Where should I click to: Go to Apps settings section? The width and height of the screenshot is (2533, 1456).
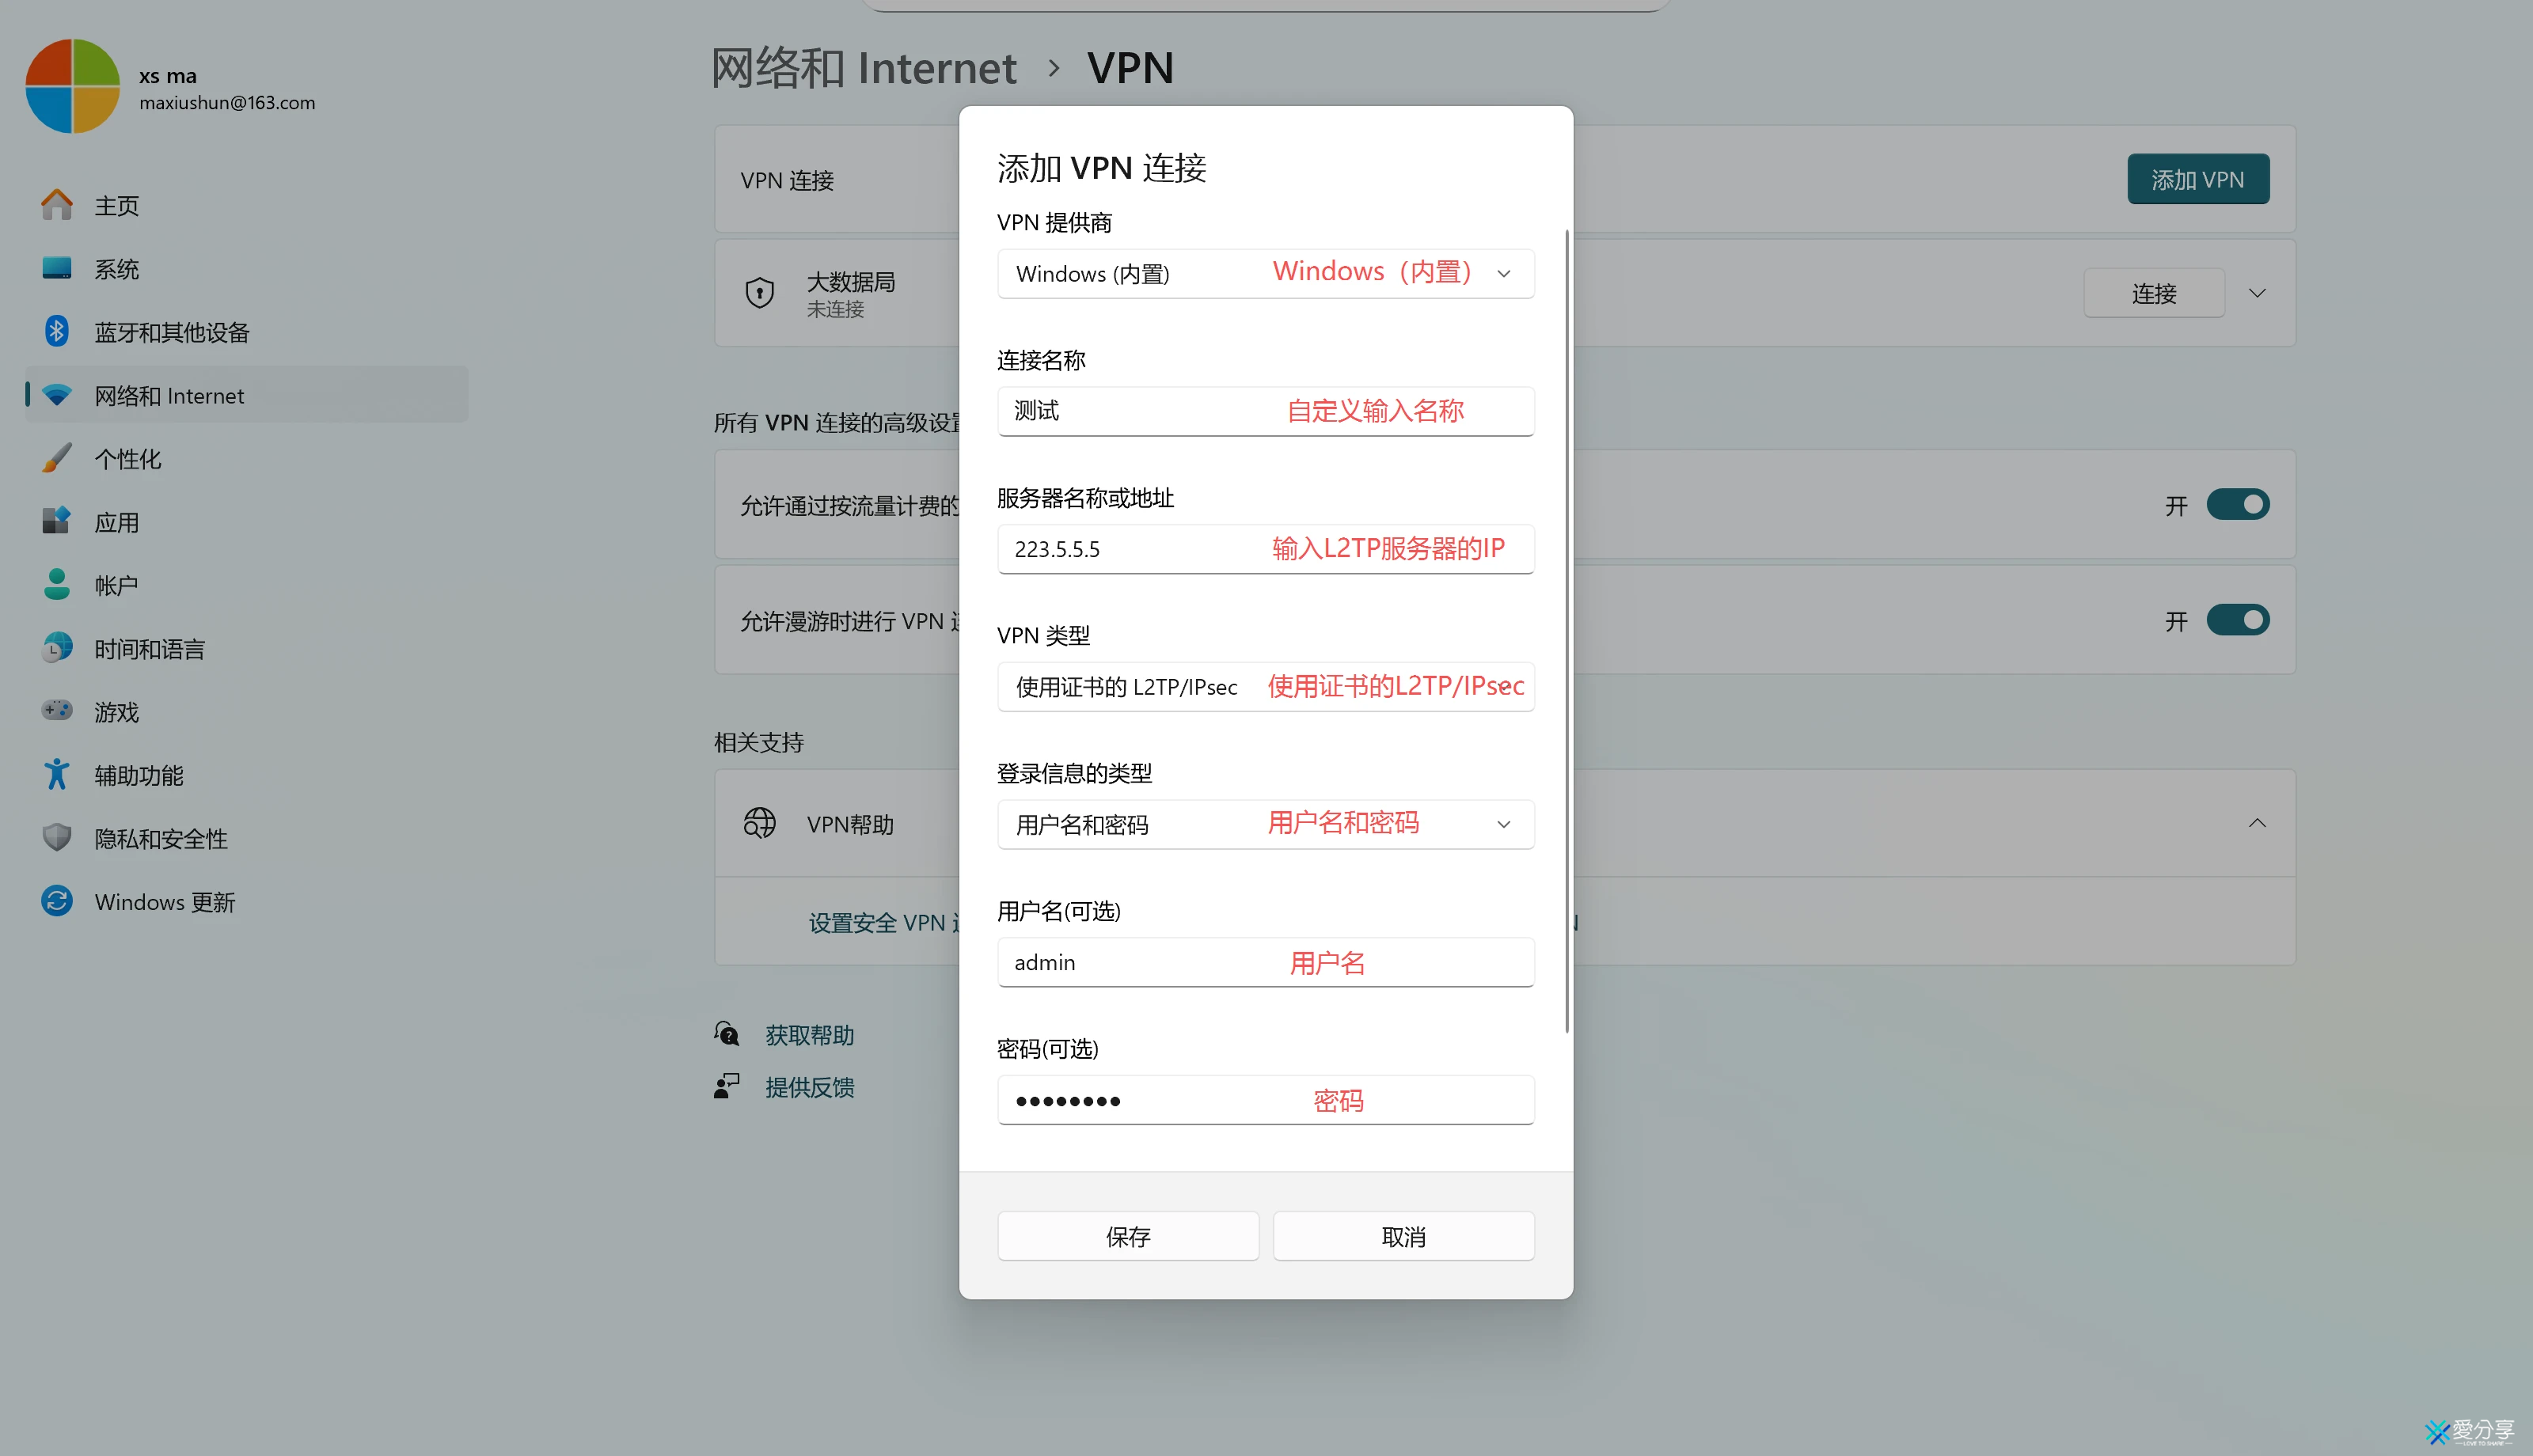117,522
